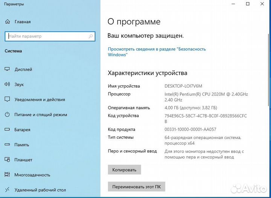
Task: Open the Главная home page
Action: 23,22
